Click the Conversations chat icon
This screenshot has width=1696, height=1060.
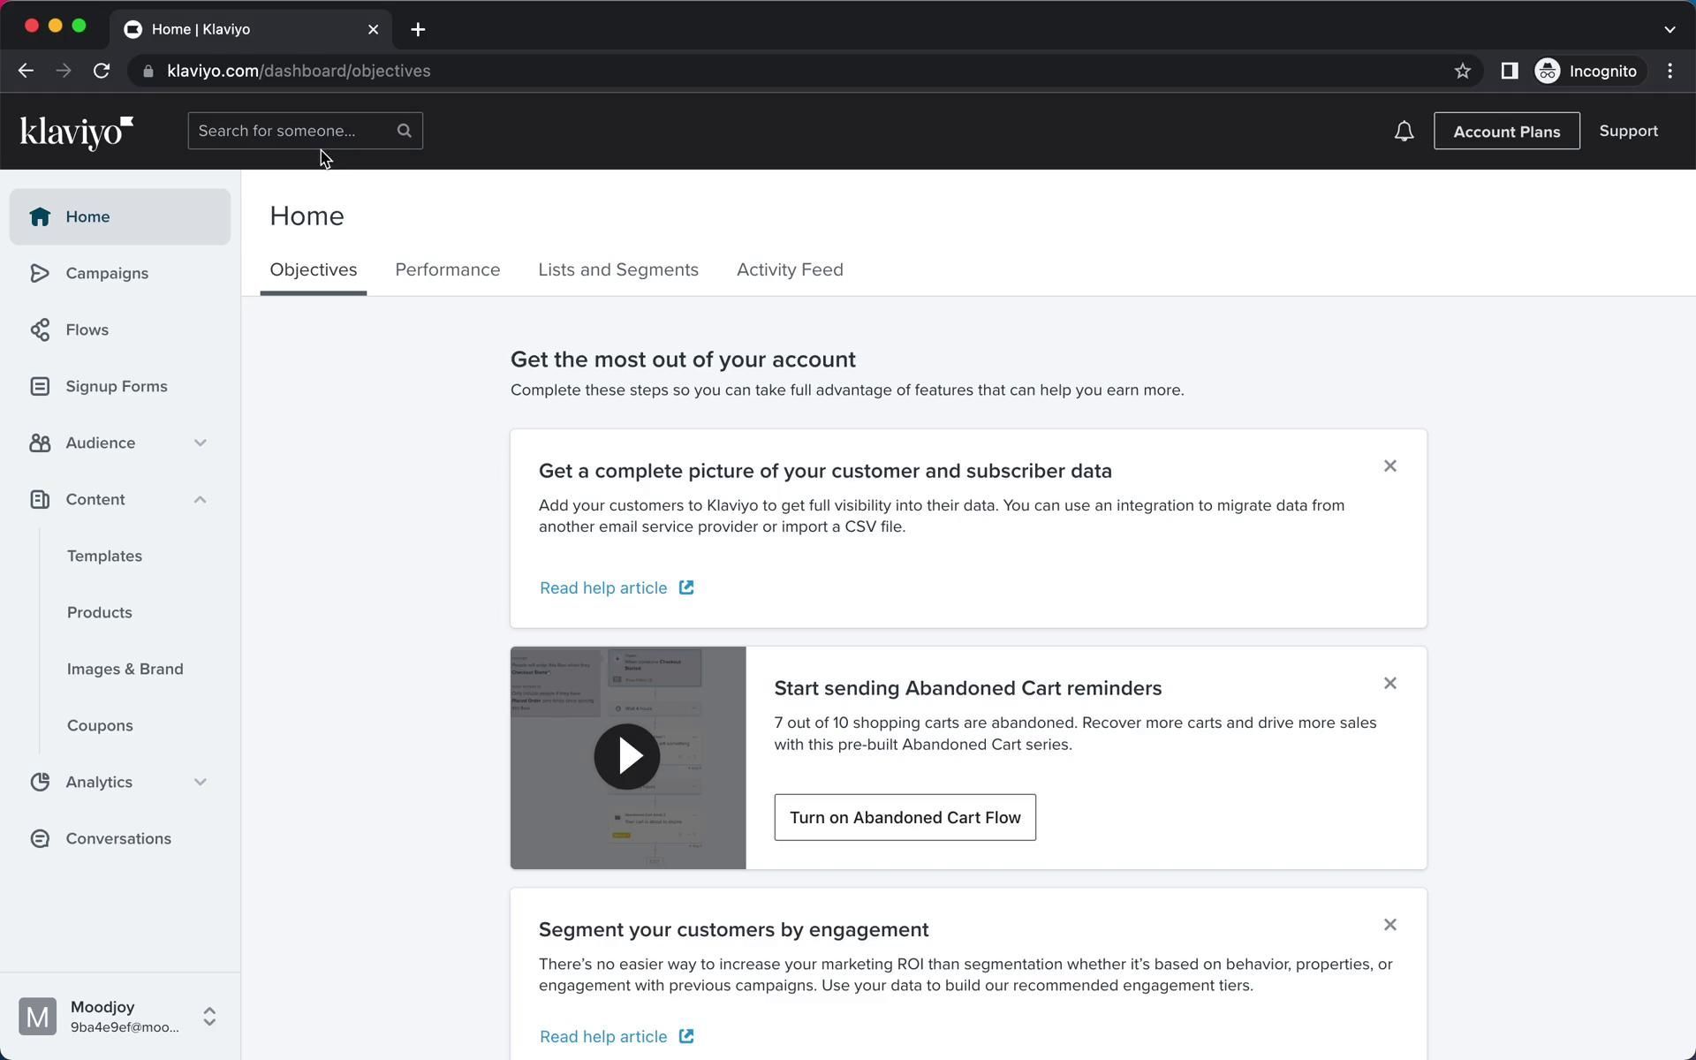(40, 838)
